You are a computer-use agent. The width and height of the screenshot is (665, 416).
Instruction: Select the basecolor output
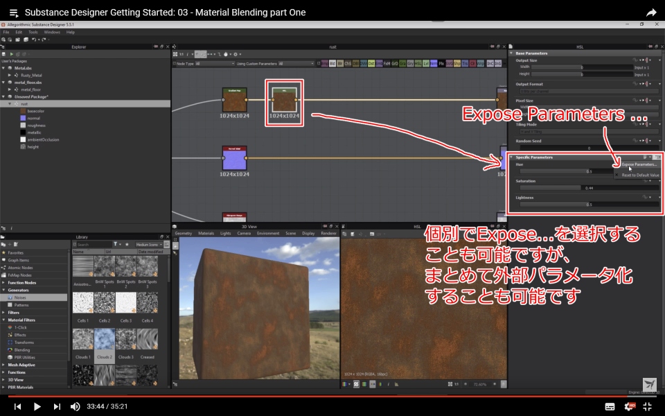tap(35, 111)
